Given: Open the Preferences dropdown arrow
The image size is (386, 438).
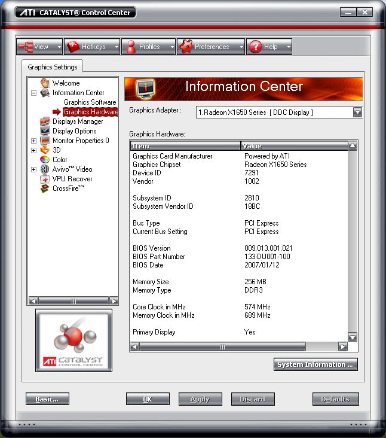Looking at the screenshot, I should click(241, 47).
